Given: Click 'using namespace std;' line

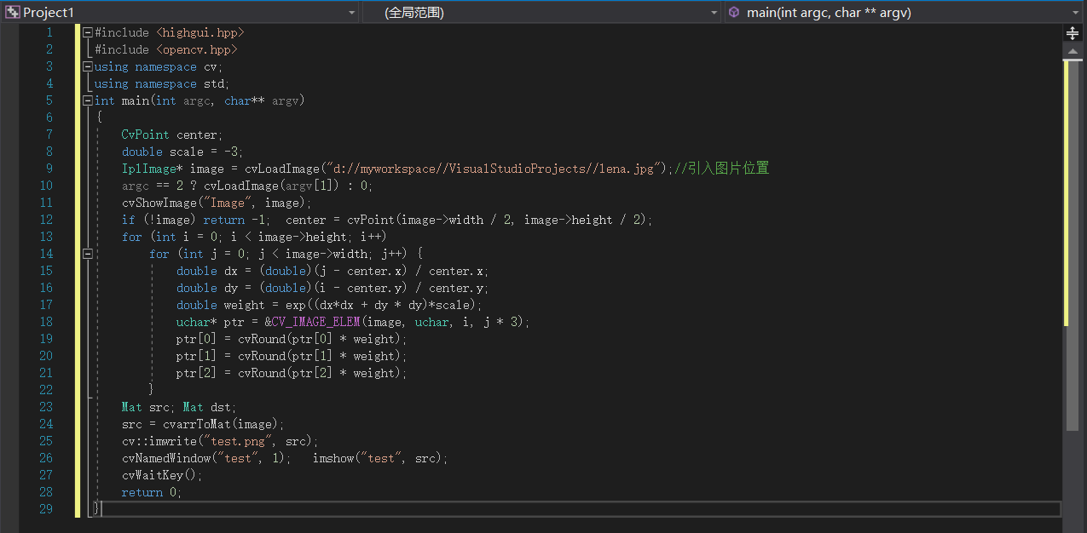Looking at the screenshot, I should point(162,83).
